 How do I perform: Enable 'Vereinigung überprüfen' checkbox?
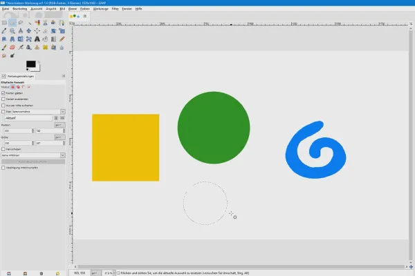tap(3, 168)
